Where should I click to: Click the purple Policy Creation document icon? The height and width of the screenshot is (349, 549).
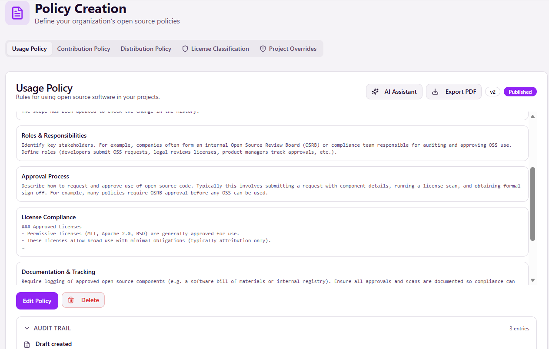(17, 13)
